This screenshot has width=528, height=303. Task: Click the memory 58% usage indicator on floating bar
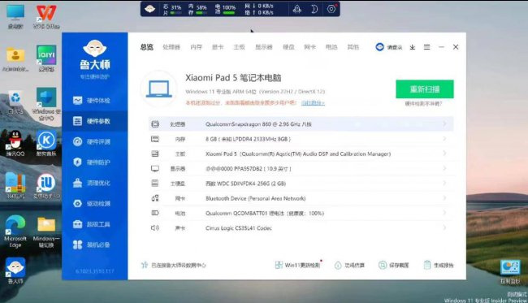click(198, 10)
